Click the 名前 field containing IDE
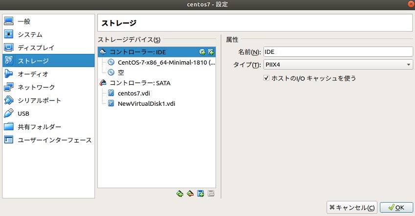The width and height of the screenshot is (415, 216). click(x=338, y=52)
